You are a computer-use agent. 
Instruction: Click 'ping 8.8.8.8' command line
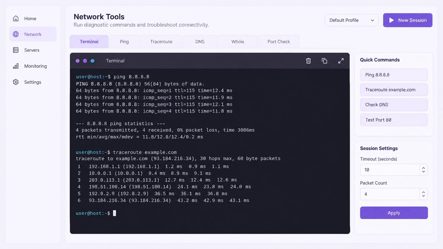[113, 77]
